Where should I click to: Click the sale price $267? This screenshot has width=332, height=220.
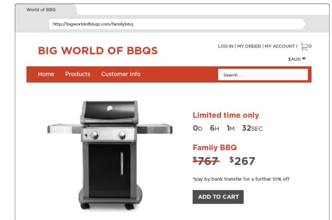click(x=242, y=161)
